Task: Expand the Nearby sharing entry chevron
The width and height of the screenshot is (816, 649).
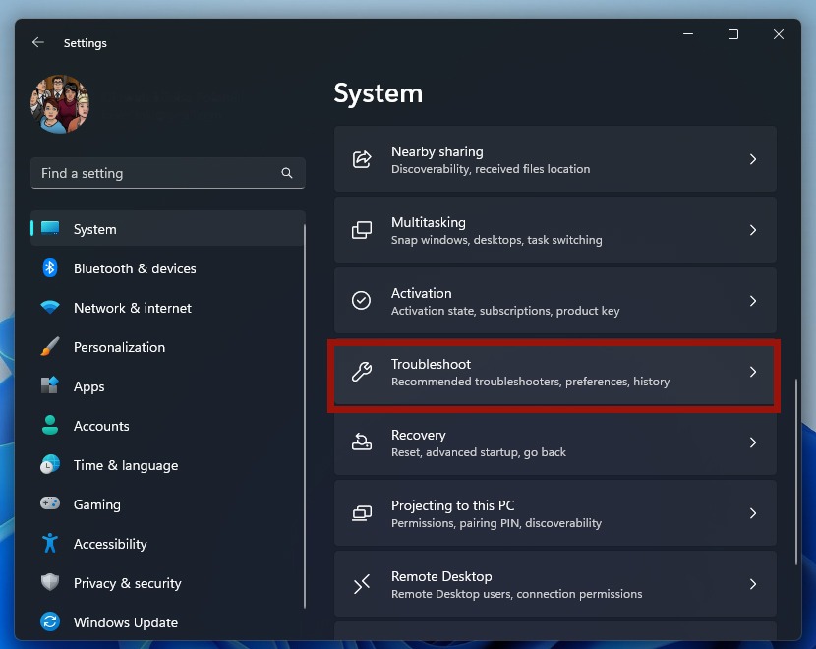Action: 753,159
